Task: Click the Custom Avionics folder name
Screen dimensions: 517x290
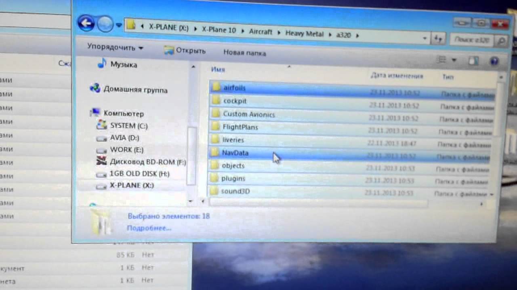Action: tap(249, 114)
